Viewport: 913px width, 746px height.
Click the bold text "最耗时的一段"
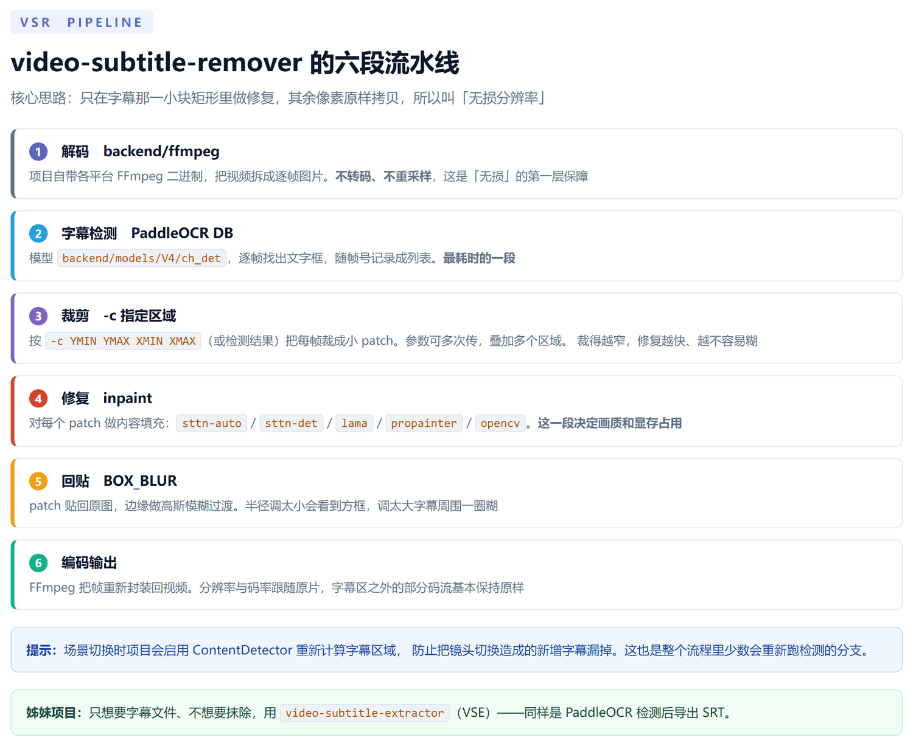point(479,258)
